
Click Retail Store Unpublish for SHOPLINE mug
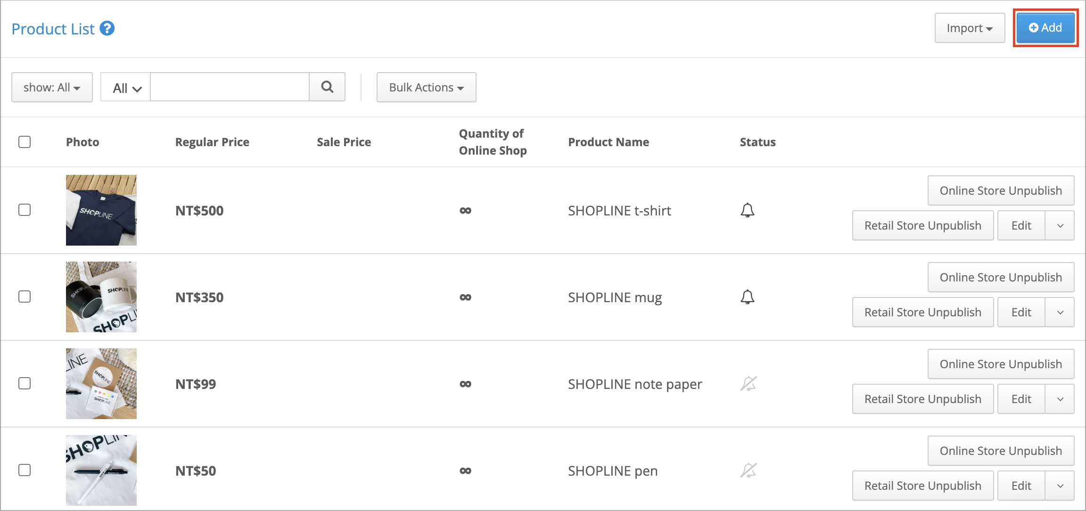click(923, 312)
